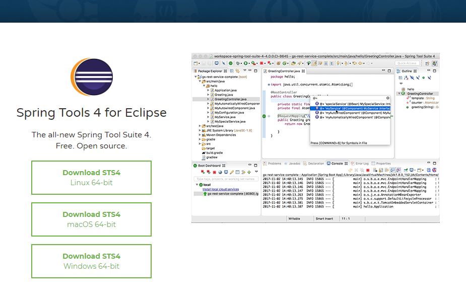The width and height of the screenshot is (466, 307).
Task: Click the red Stop icon in the main toolbar
Action: (262, 63)
